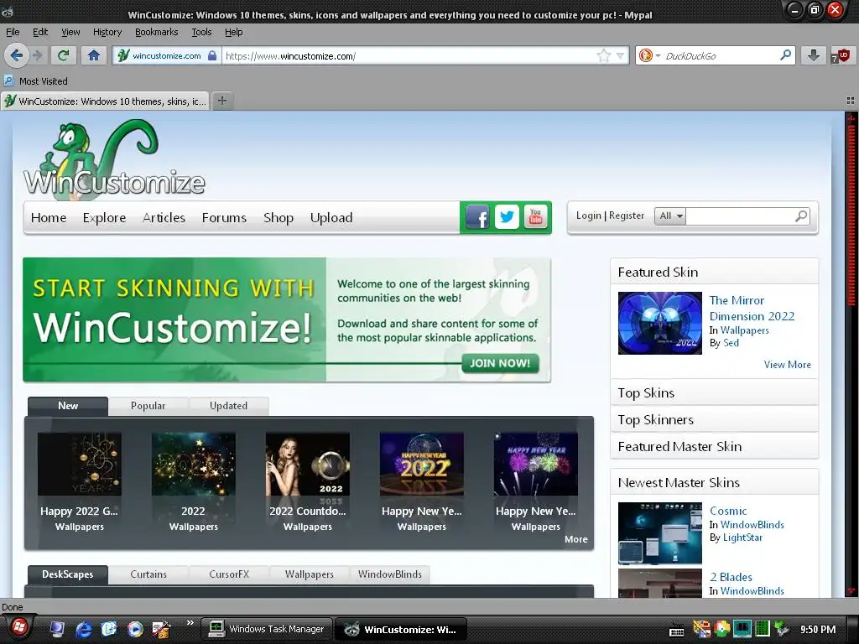Viewport: 859px width, 644px height.
Task: Click the JOIN NOW! button
Action: 500,363
